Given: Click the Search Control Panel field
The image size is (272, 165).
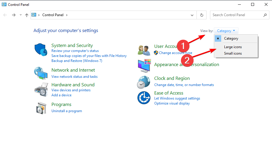Looking at the screenshot, I should pos(236,15).
